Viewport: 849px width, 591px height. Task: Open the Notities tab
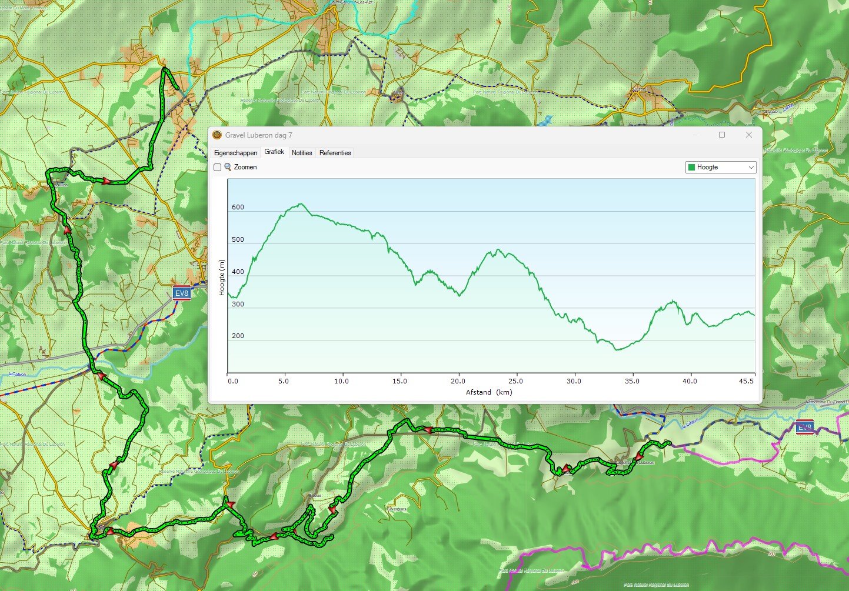click(302, 153)
